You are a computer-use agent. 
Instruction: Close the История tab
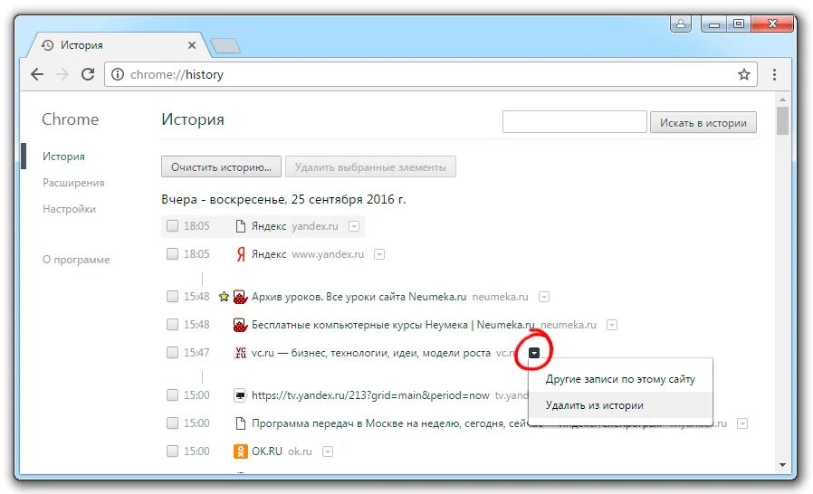[x=192, y=45]
